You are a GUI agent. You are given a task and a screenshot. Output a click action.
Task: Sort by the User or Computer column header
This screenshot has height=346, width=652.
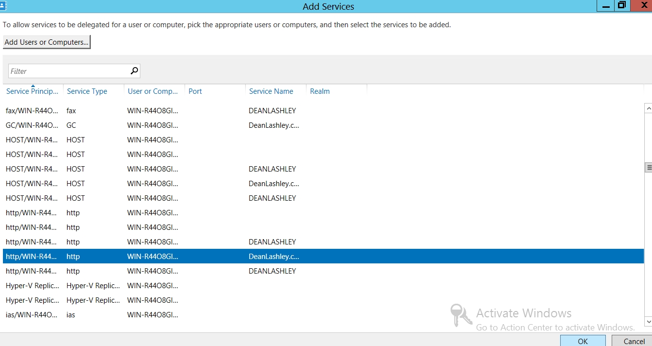click(x=153, y=91)
